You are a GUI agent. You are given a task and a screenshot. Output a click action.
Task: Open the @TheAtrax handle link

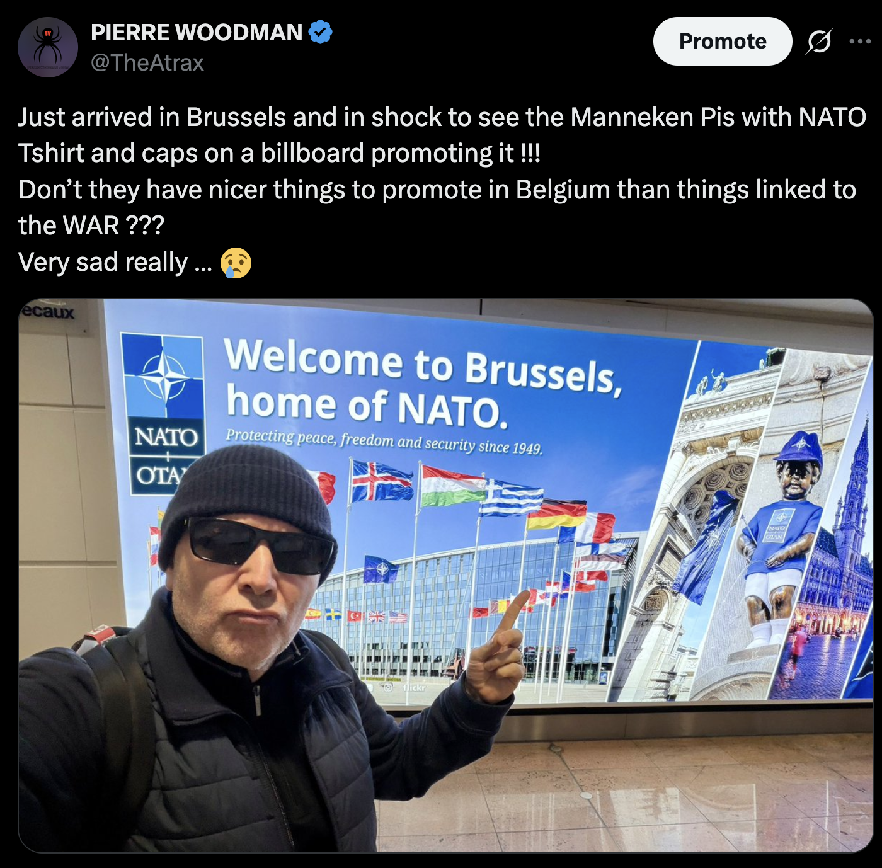point(147,62)
